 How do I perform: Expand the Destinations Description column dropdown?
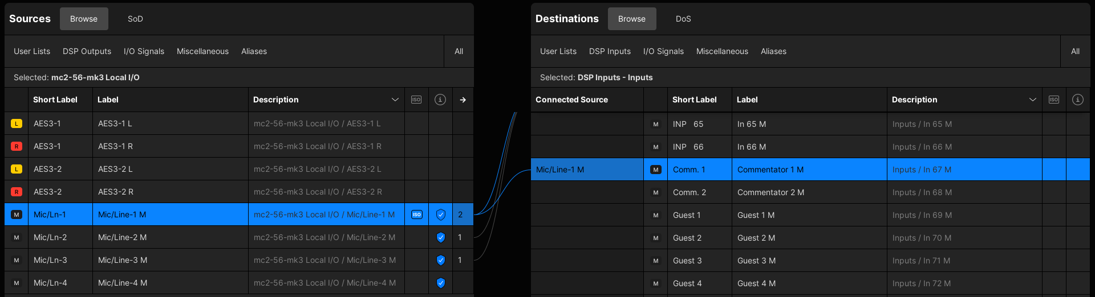1032,100
